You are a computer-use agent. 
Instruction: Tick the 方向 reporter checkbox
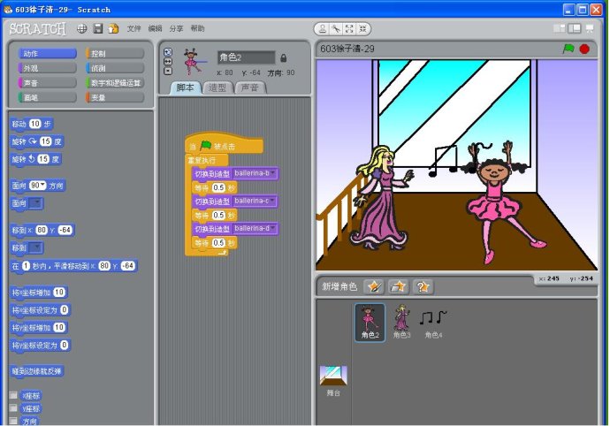pos(13,421)
